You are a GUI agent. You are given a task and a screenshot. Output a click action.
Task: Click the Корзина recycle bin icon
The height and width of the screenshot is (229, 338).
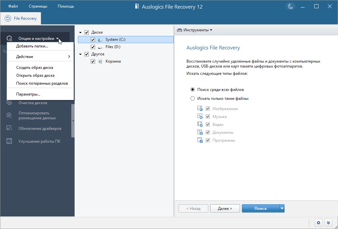click(100, 61)
